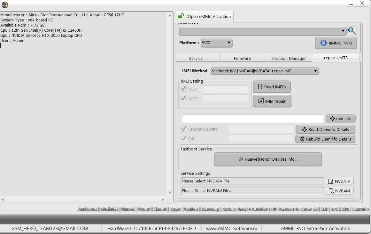Click the IMEI1 input field
The width and height of the screenshot is (371, 234).
coord(225,89)
